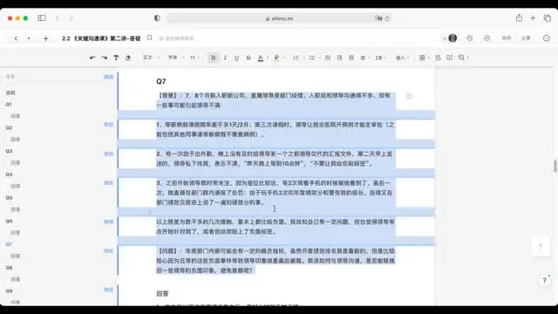Open the Safari share sheet
The width and height of the screenshot is (558, 314).
click(x=520, y=17)
